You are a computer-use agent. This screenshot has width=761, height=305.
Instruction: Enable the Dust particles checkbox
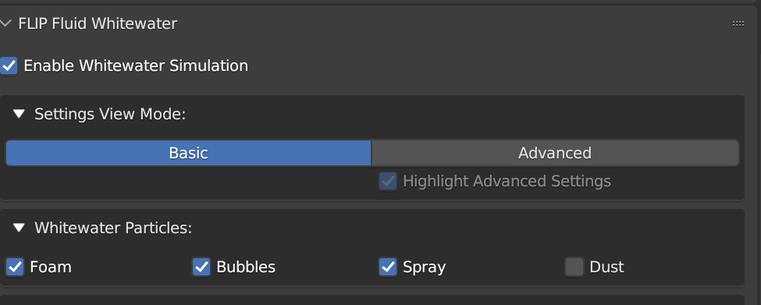[574, 267]
